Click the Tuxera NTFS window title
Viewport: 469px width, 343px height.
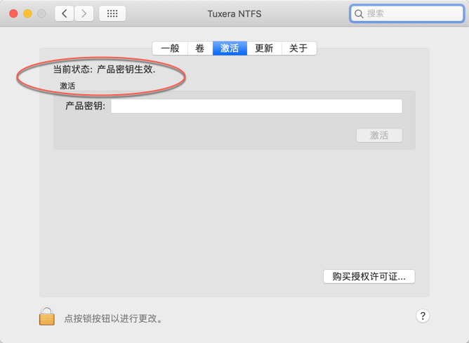[x=234, y=14]
